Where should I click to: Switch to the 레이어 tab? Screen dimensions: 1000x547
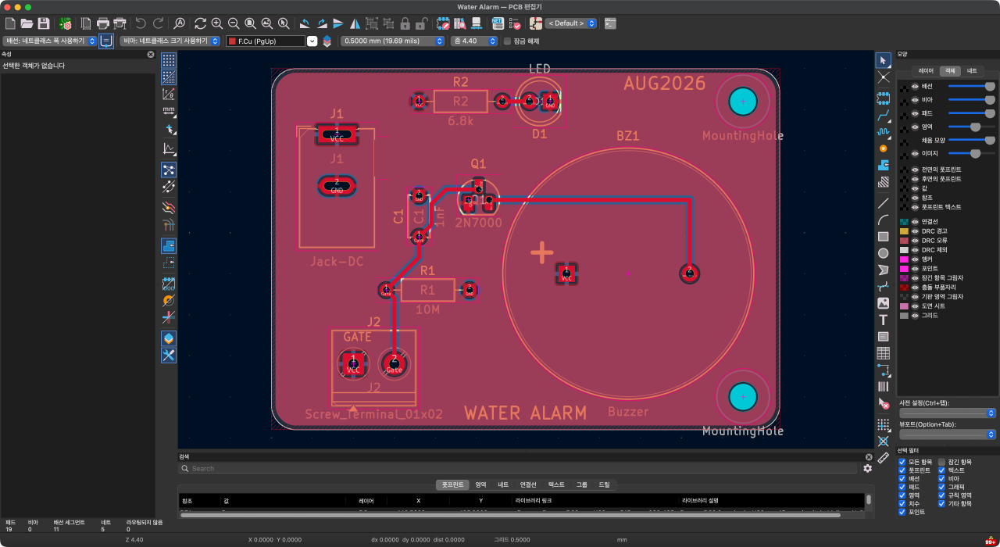click(x=926, y=70)
